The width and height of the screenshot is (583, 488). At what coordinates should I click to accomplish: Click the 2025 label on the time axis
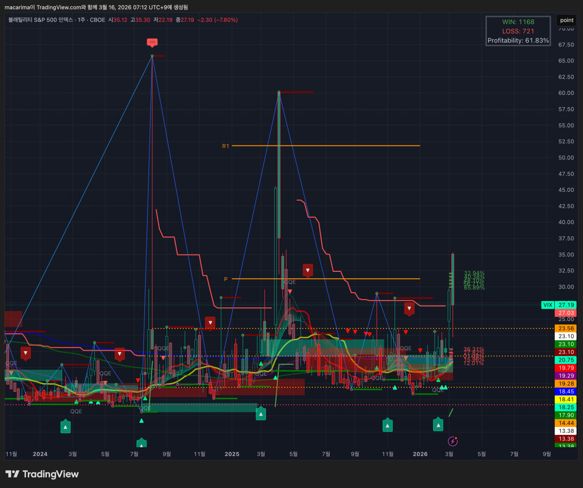pyautogui.click(x=232, y=454)
